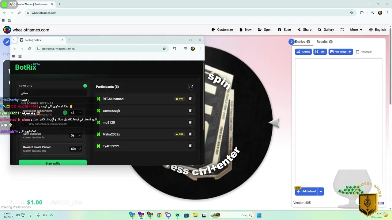392x220 pixels.
Task: Open Discord from the taskbar
Action: point(168,215)
